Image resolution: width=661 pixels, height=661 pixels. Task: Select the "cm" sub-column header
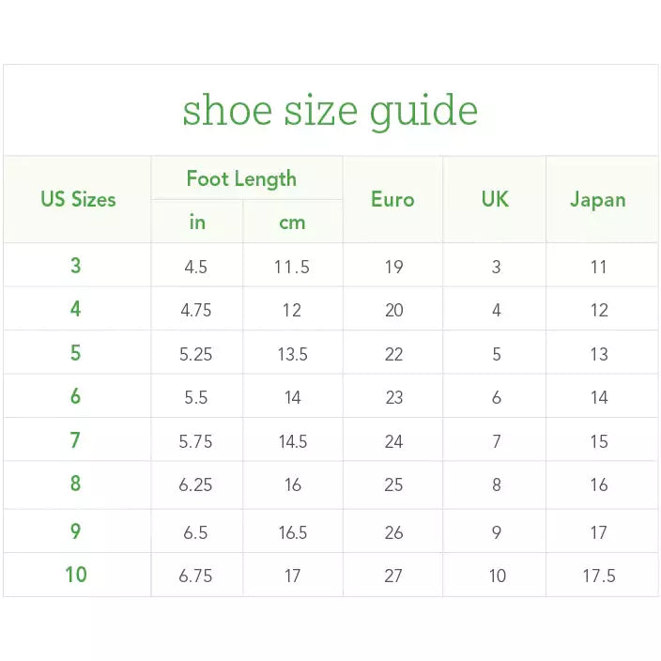pos(292,223)
